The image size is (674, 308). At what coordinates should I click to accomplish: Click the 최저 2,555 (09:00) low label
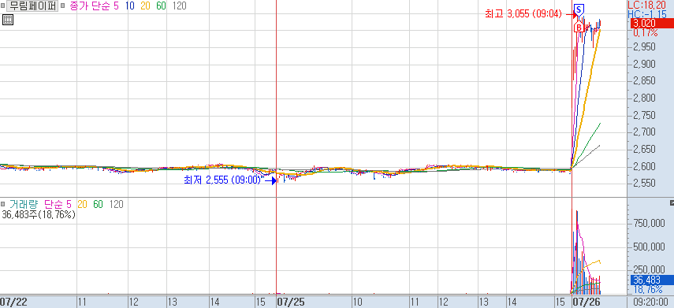tap(222, 180)
